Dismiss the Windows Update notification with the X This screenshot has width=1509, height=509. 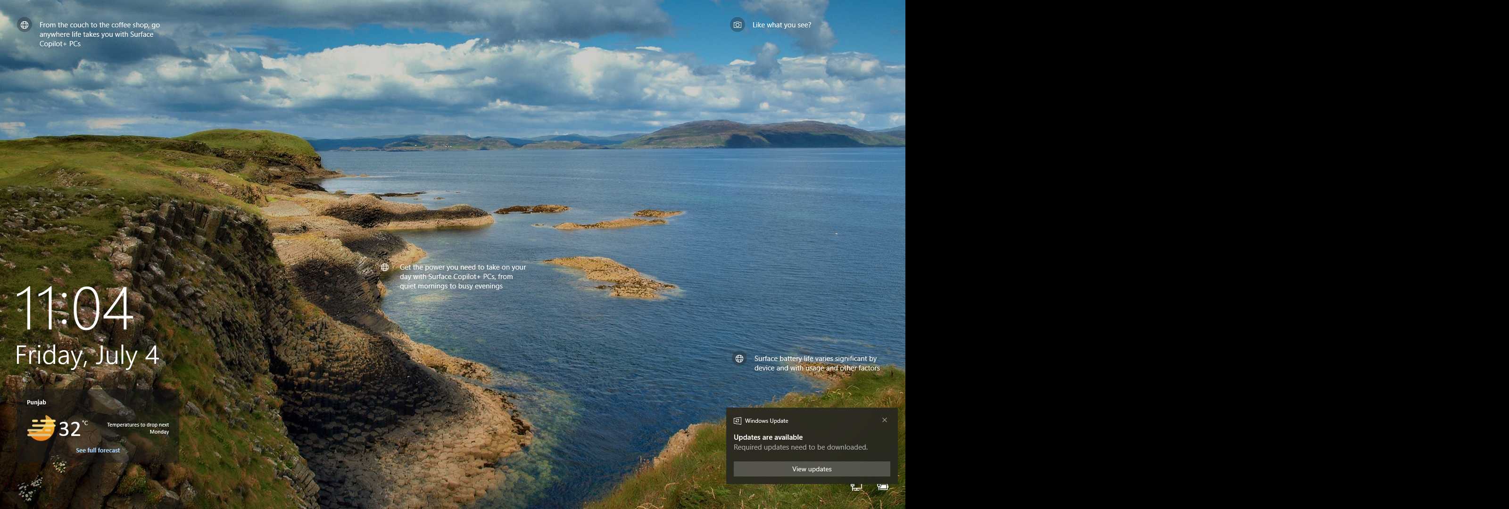(885, 420)
